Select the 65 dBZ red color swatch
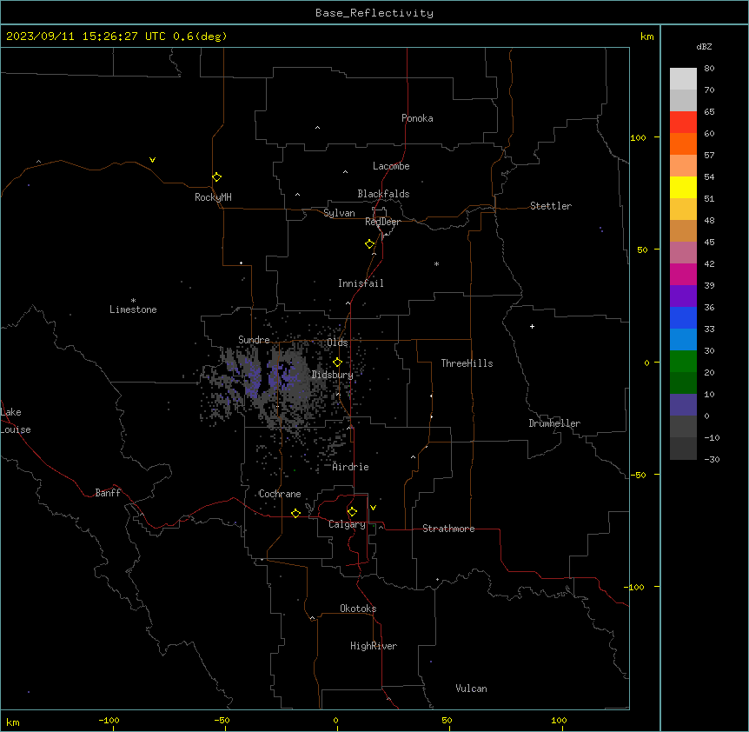The height and width of the screenshot is (732, 749). 683,122
